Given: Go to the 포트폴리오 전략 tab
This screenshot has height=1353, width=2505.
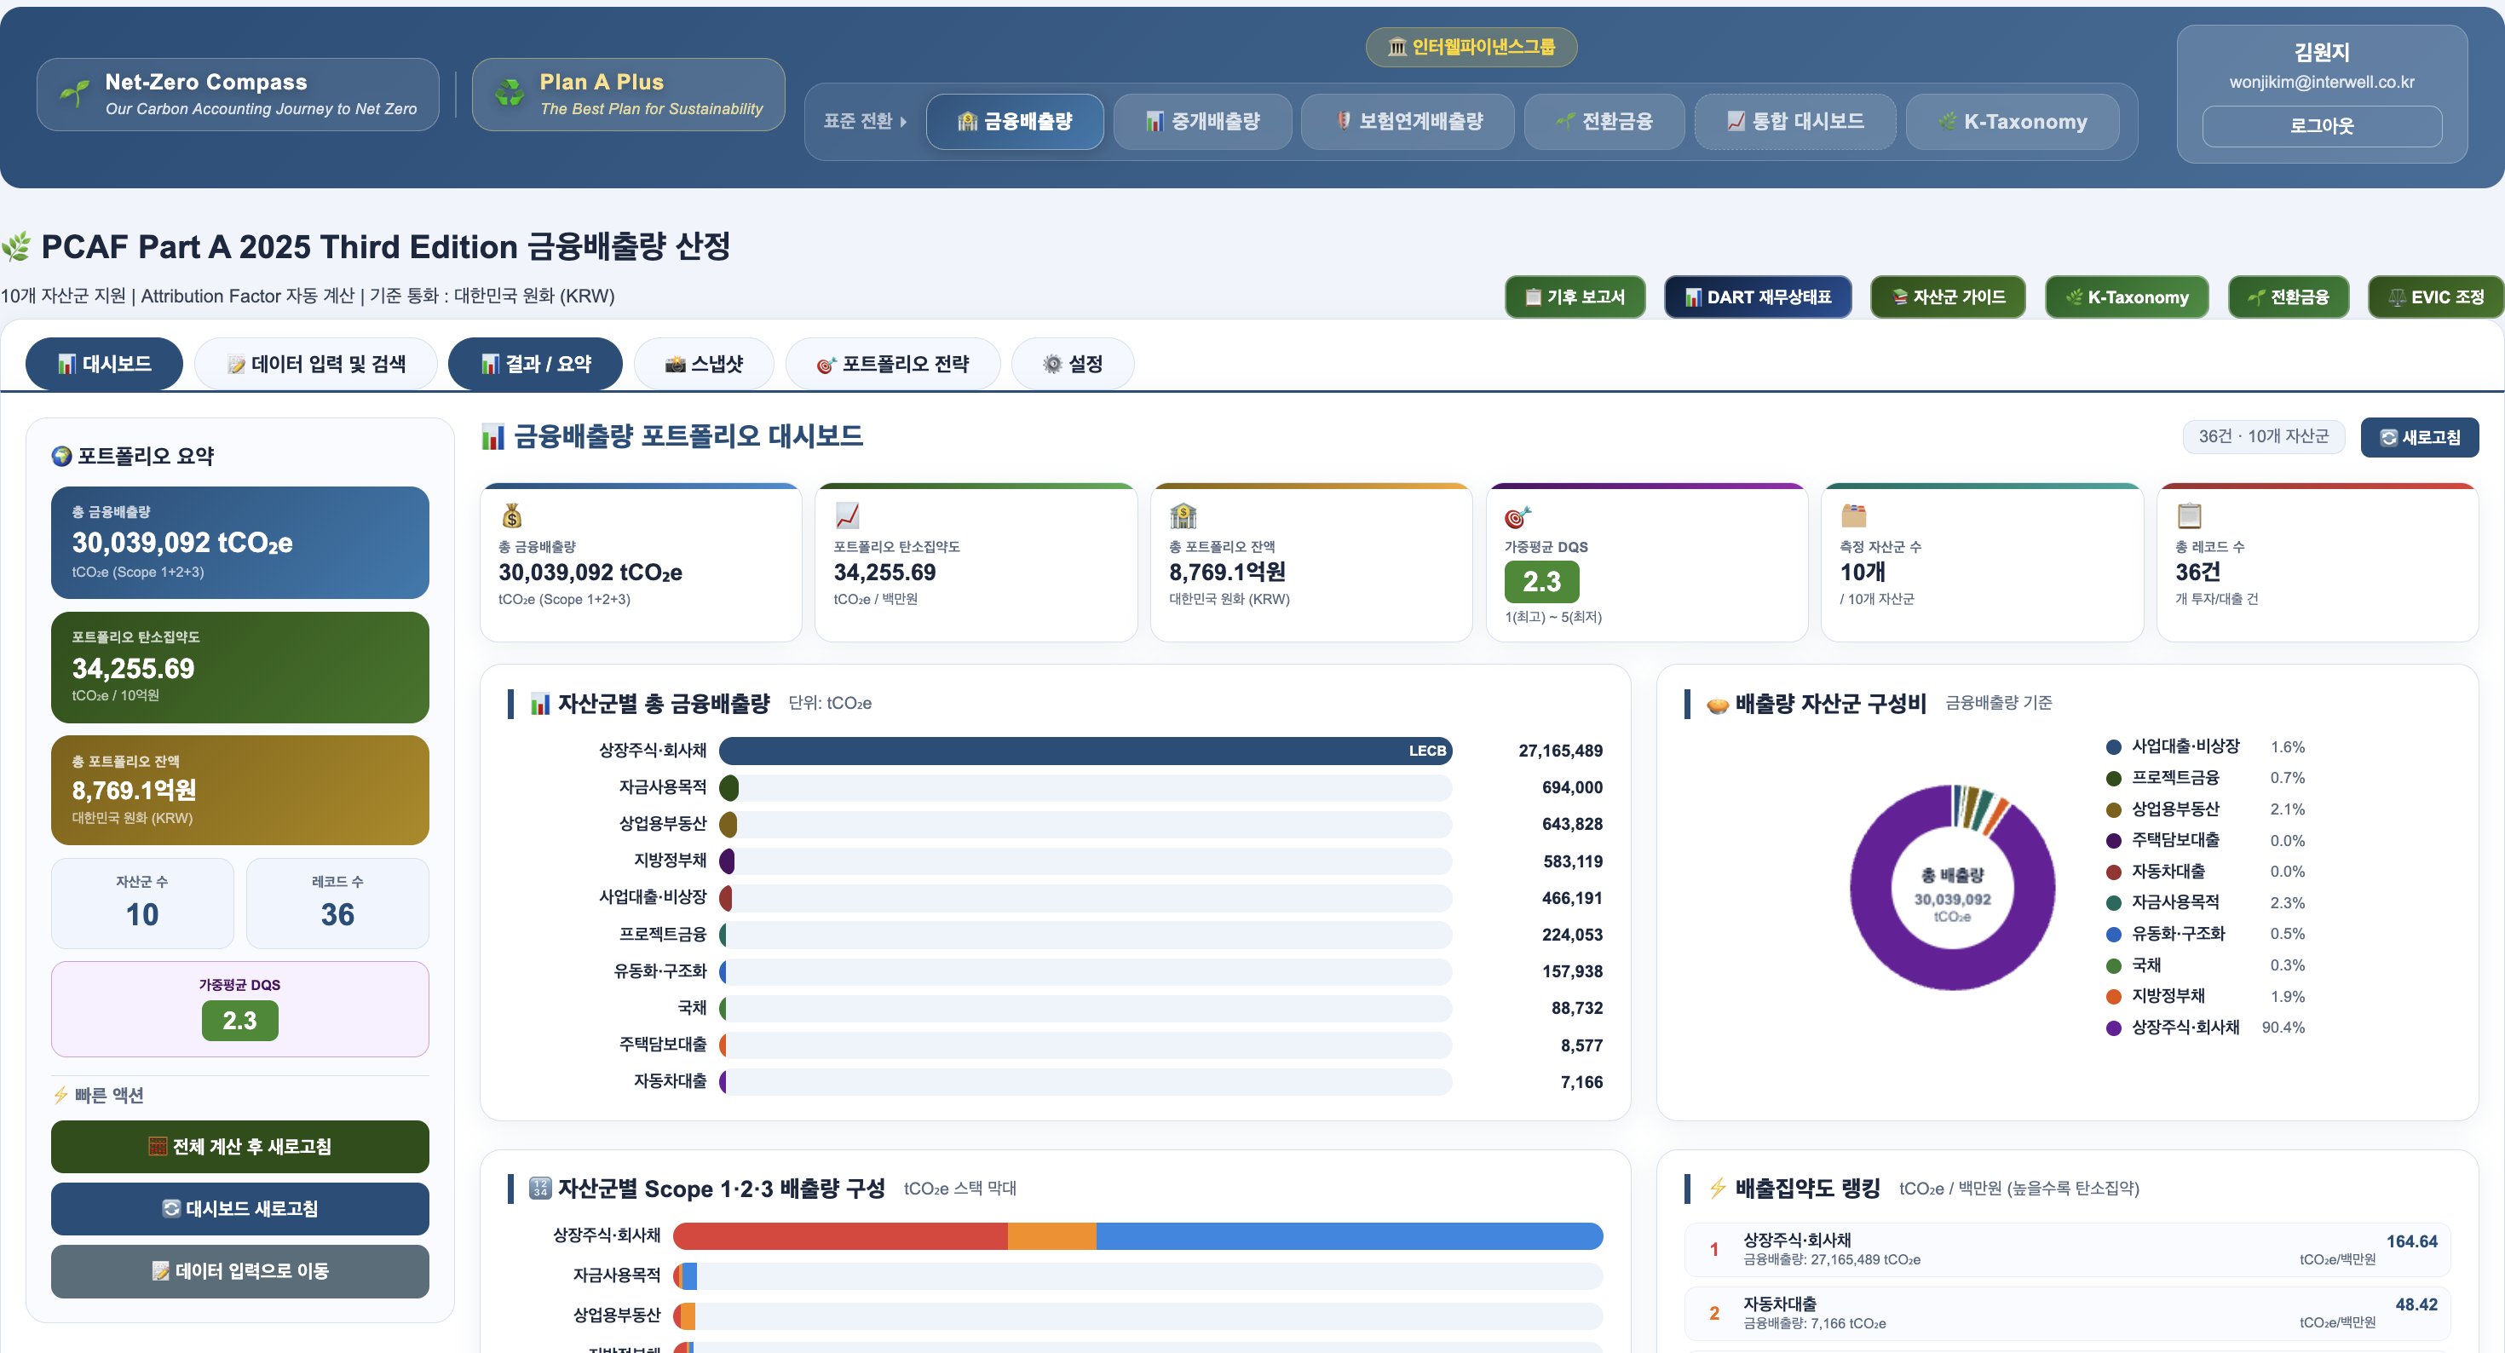Looking at the screenshot, I should tap(893, 364).
